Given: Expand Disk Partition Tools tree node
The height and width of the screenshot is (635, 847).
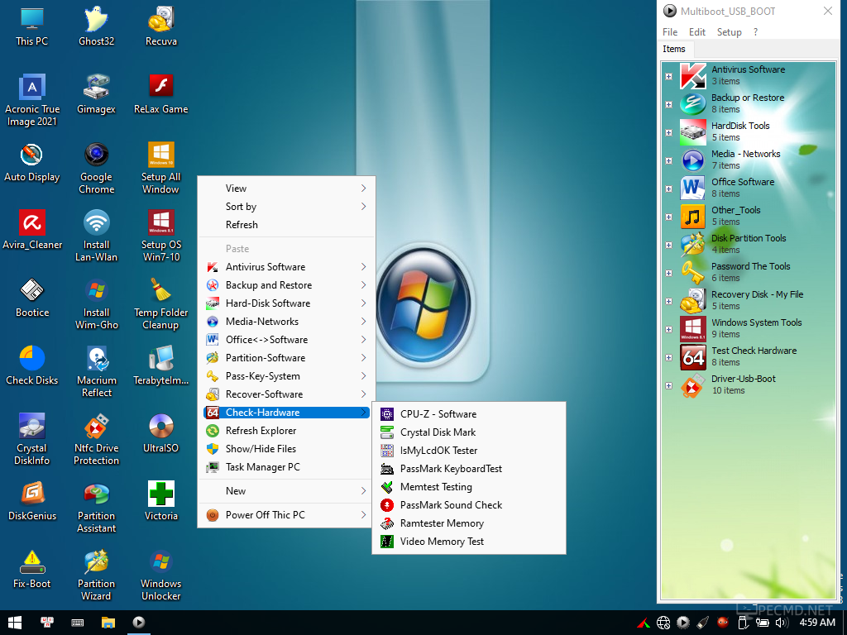Looking at the screenshot, I should (668, 245).
